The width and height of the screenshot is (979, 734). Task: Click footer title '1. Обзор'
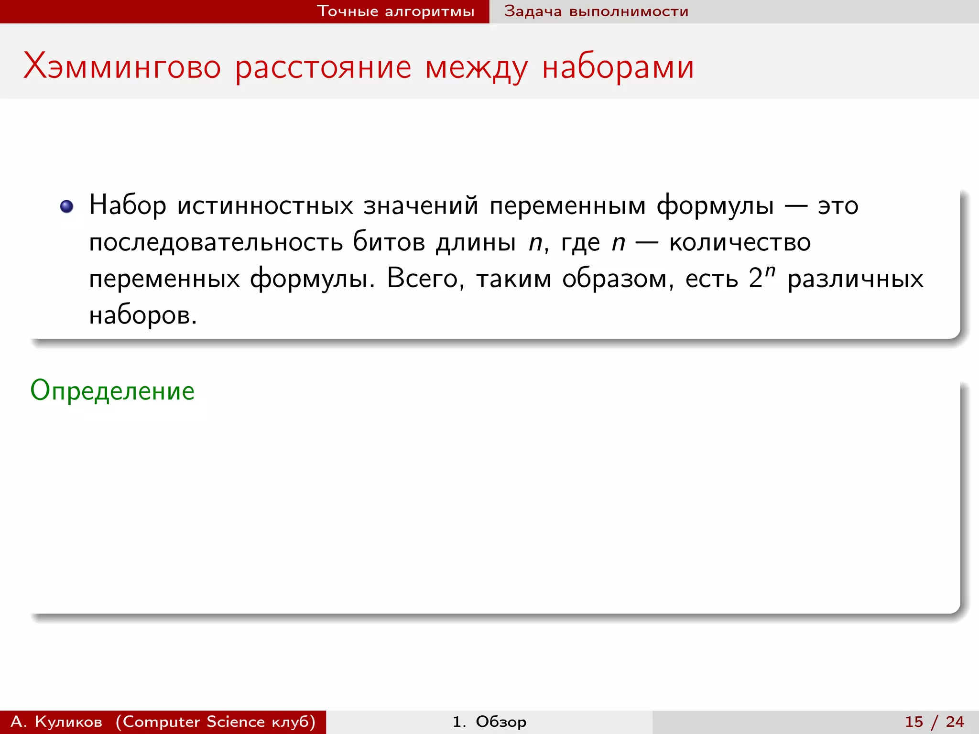tap(489, 722)
